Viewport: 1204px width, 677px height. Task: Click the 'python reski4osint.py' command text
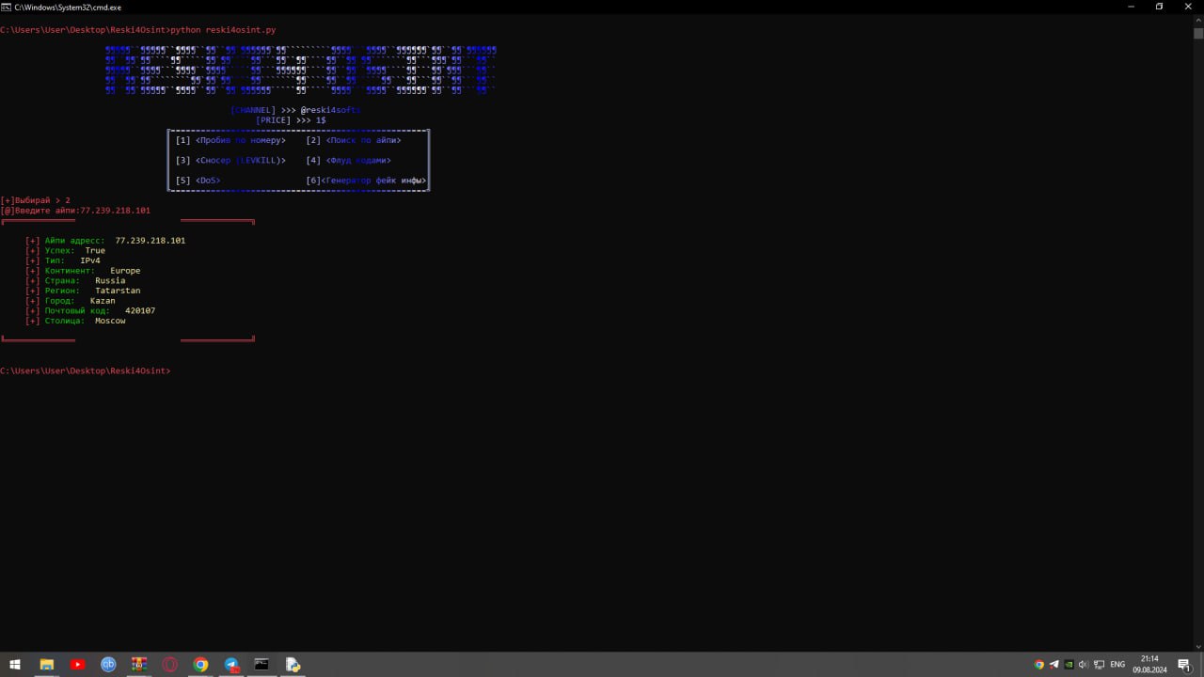[x=223, y=30]
